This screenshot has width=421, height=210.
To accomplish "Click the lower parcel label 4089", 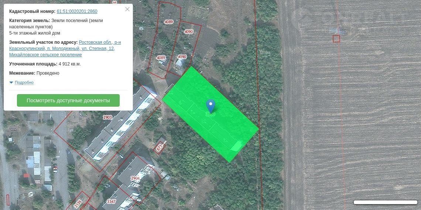I will click(161, 58).
